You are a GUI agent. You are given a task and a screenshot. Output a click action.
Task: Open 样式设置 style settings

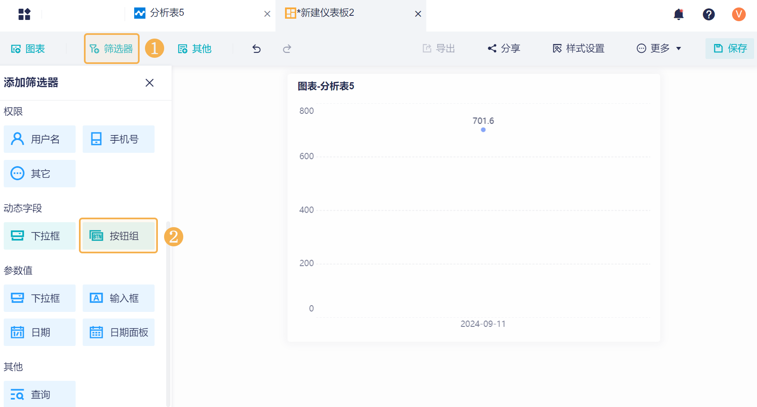(x=578, y=49)
